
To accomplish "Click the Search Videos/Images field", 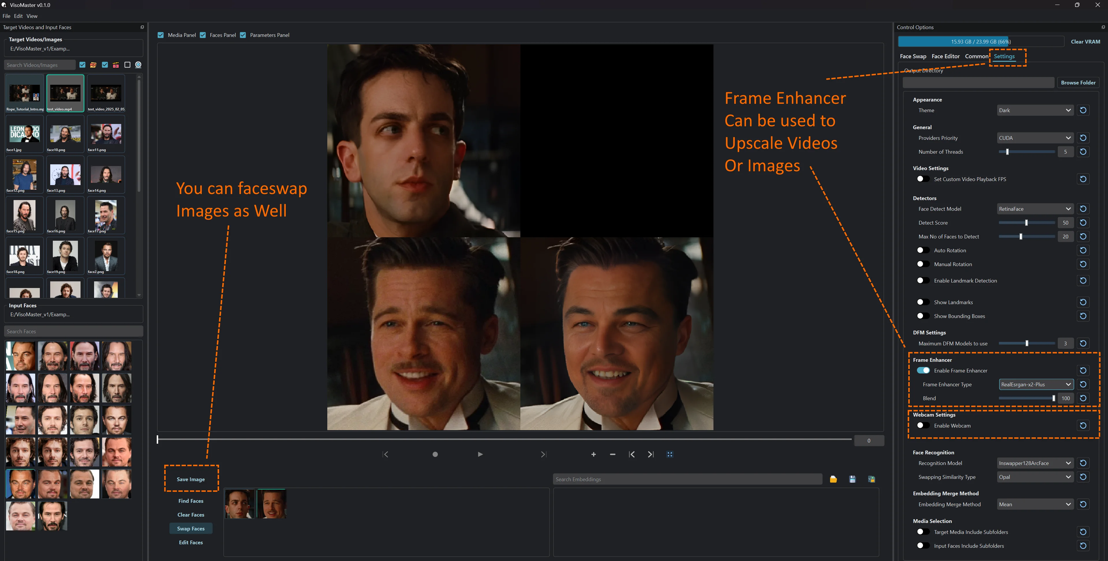I will click(x=40, y=65).
